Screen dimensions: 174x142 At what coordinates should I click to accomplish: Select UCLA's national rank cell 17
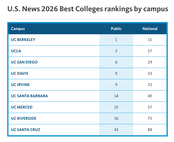[x=150, y=51]
